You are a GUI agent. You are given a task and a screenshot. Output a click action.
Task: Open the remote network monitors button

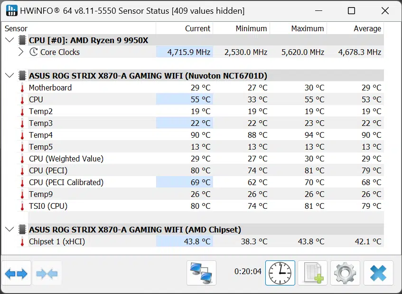point(202,273)
